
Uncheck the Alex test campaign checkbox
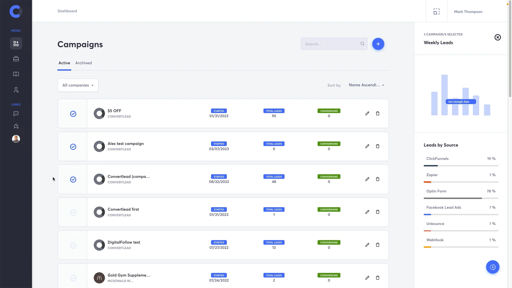73,147
